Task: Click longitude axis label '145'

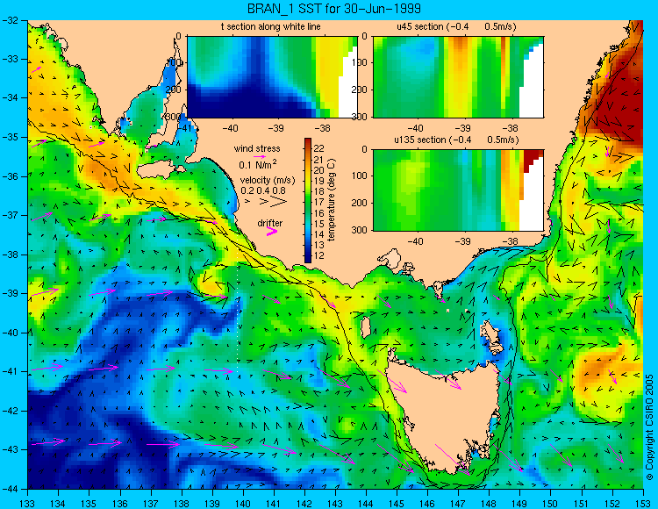Action: pos(397,503)
